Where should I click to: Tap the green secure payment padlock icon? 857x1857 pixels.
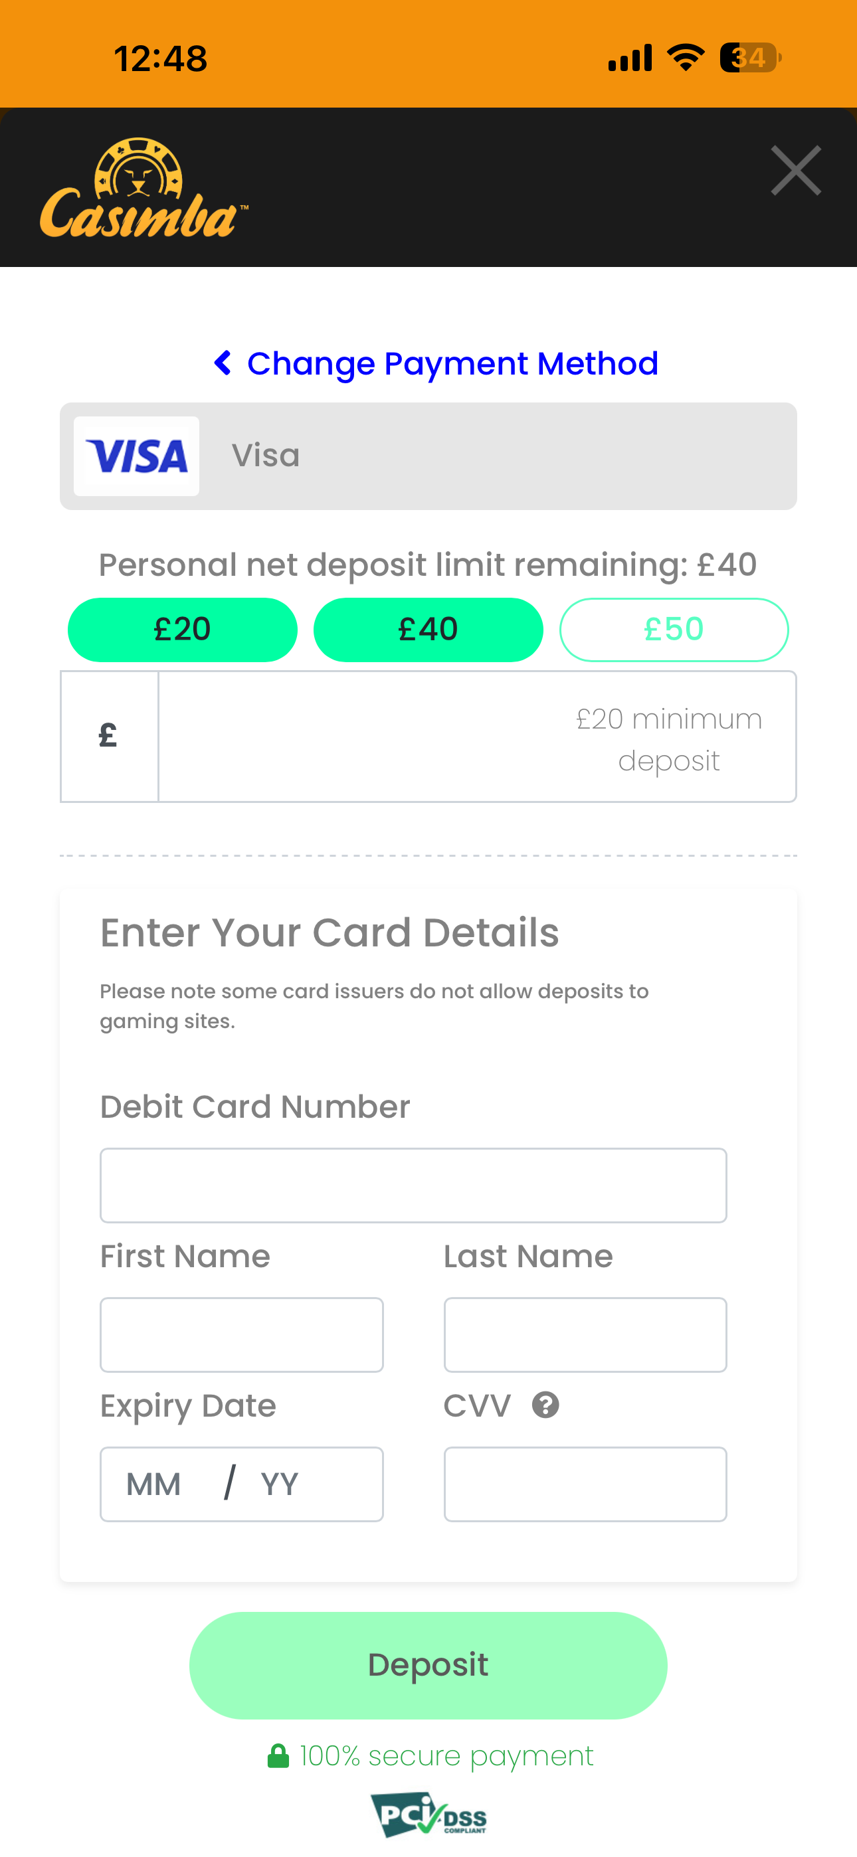pos(278,1756)
